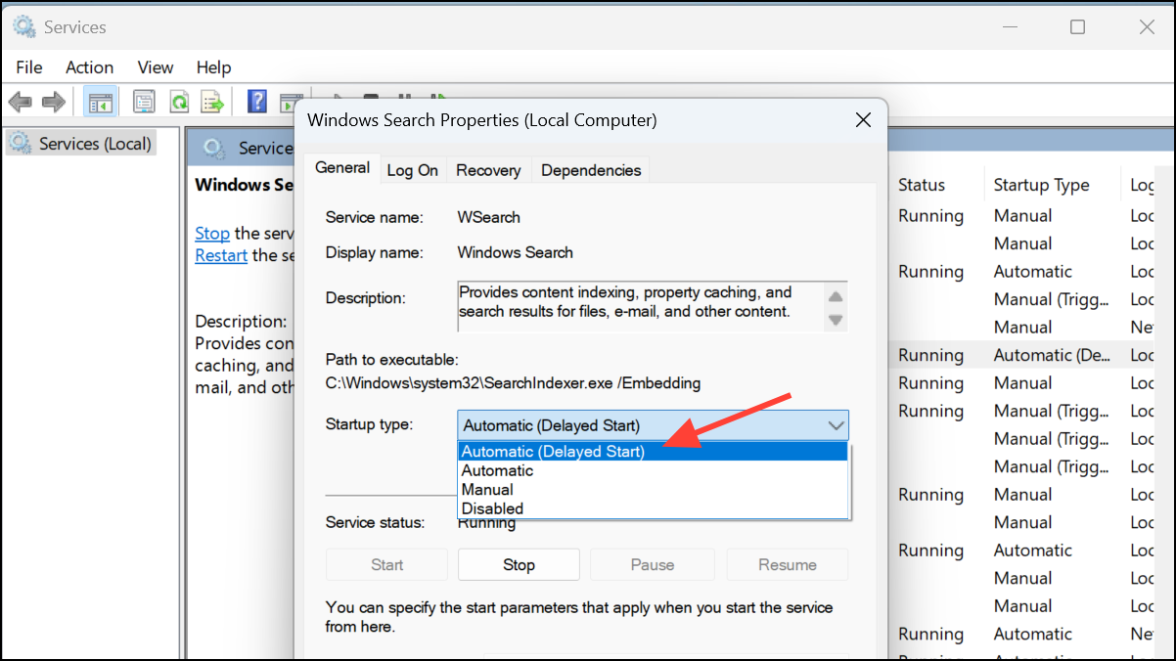Image resolution: width=1176 pixels, height=661 pixels.
Task: Toggle the Show/Hide Console Tree icon
Action: coord(99,101)
